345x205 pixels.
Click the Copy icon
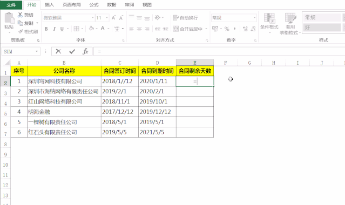tap(20, 23)
